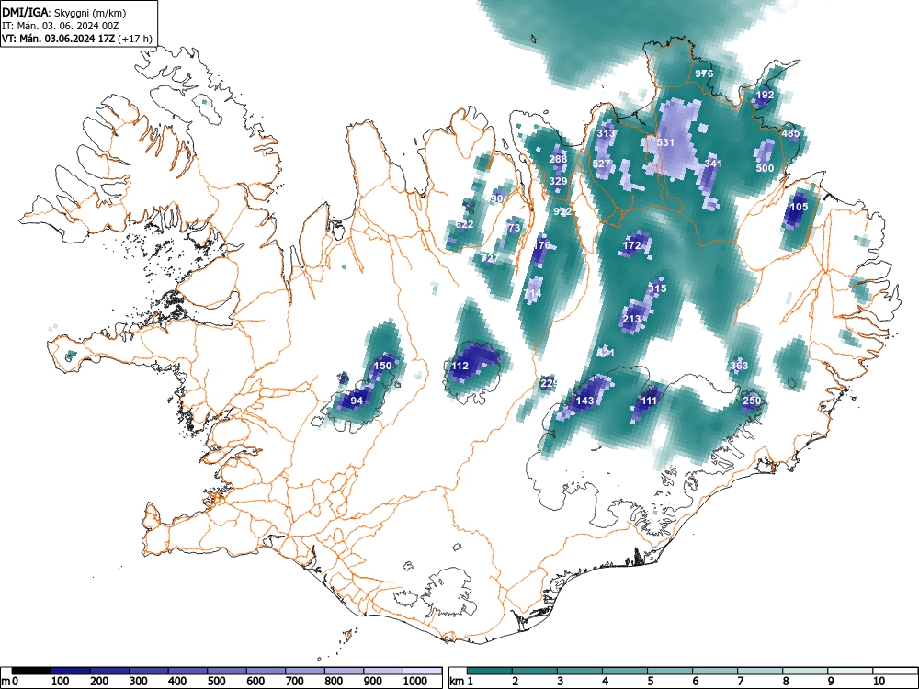This screenshot has height=689, width=919.
Task: Click the visibility value 315 on the map
Action: point(657,288)
